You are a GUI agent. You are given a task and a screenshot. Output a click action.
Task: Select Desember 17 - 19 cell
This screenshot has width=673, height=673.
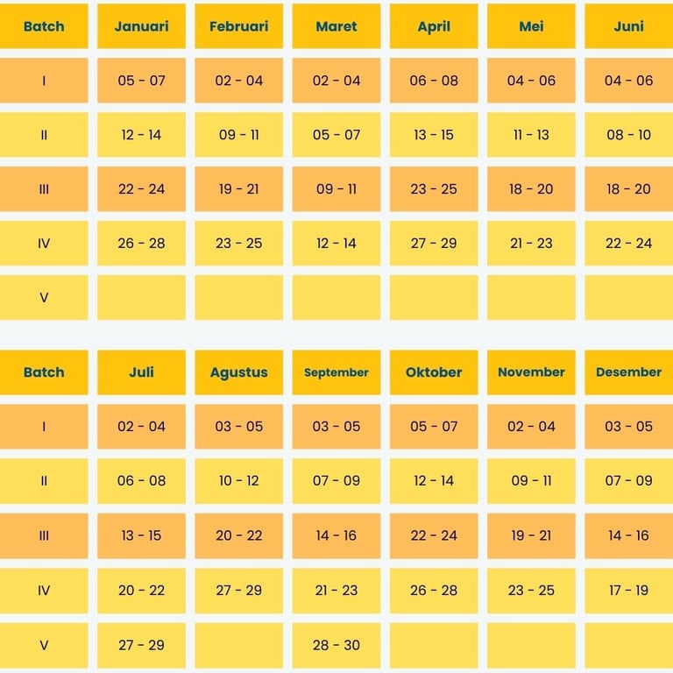coord(628,591)
